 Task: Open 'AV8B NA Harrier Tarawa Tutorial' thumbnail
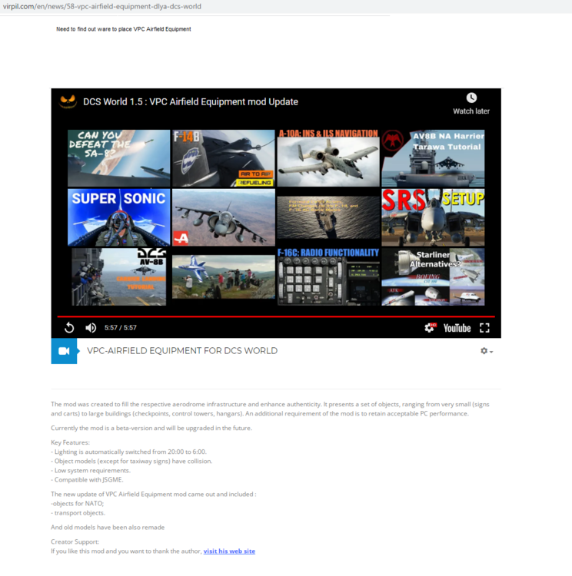coord(433,158)
